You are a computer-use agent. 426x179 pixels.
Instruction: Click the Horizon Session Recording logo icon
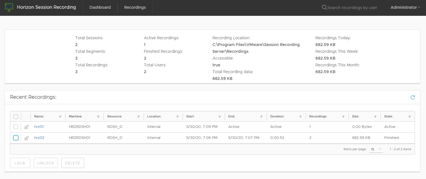[9, 7]
